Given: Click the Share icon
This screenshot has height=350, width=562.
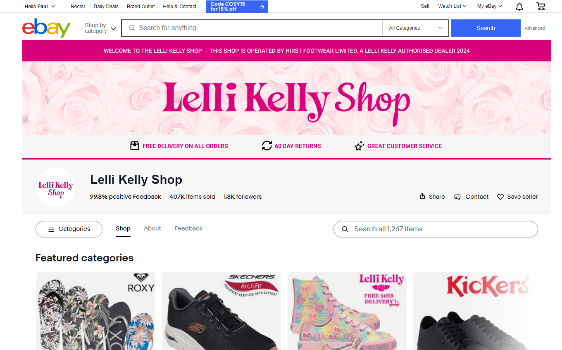Looking at the screenshot, I should [422, 196].
